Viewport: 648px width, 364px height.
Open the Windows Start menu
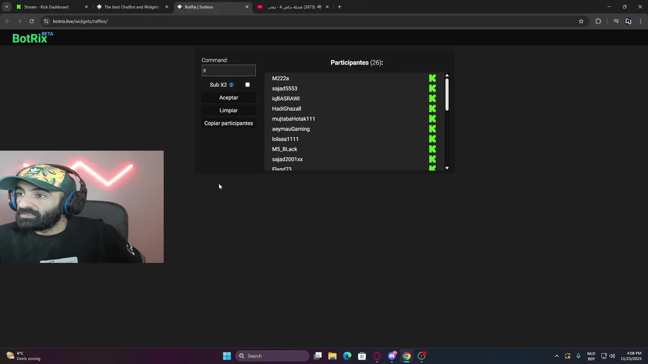[227, 356]
